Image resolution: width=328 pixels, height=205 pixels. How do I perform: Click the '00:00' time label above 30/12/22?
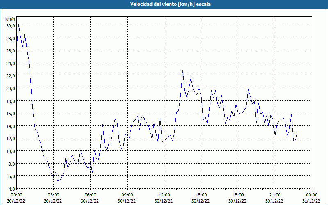(x=16, y=195)
